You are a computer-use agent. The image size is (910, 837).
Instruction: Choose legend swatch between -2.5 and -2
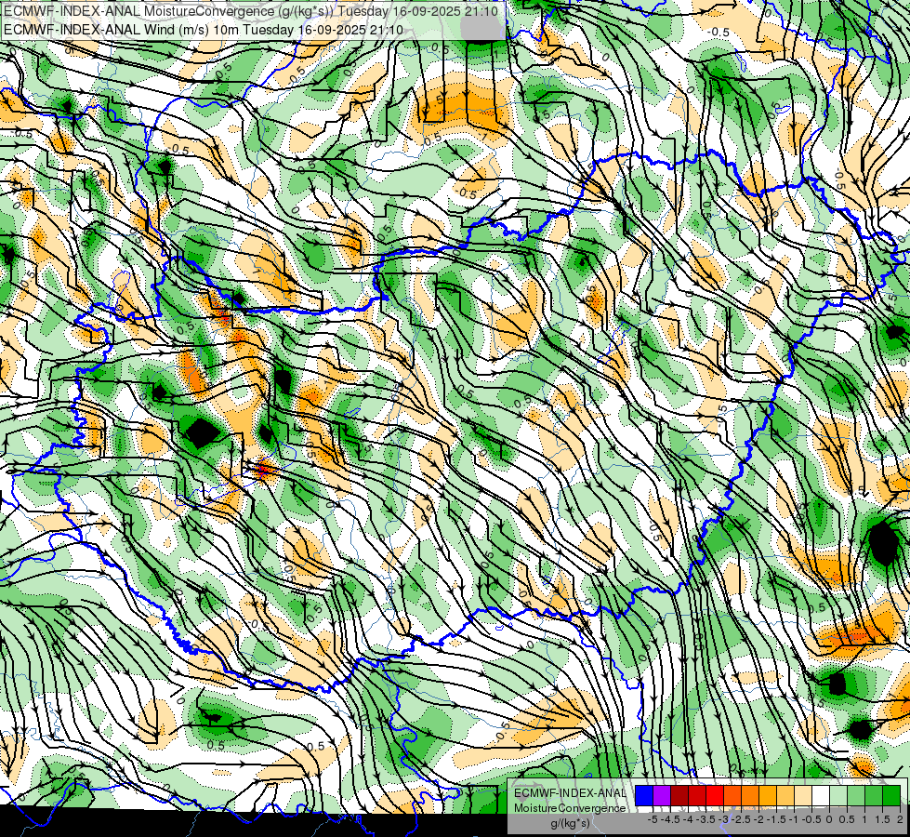click(x=750, y=795)
